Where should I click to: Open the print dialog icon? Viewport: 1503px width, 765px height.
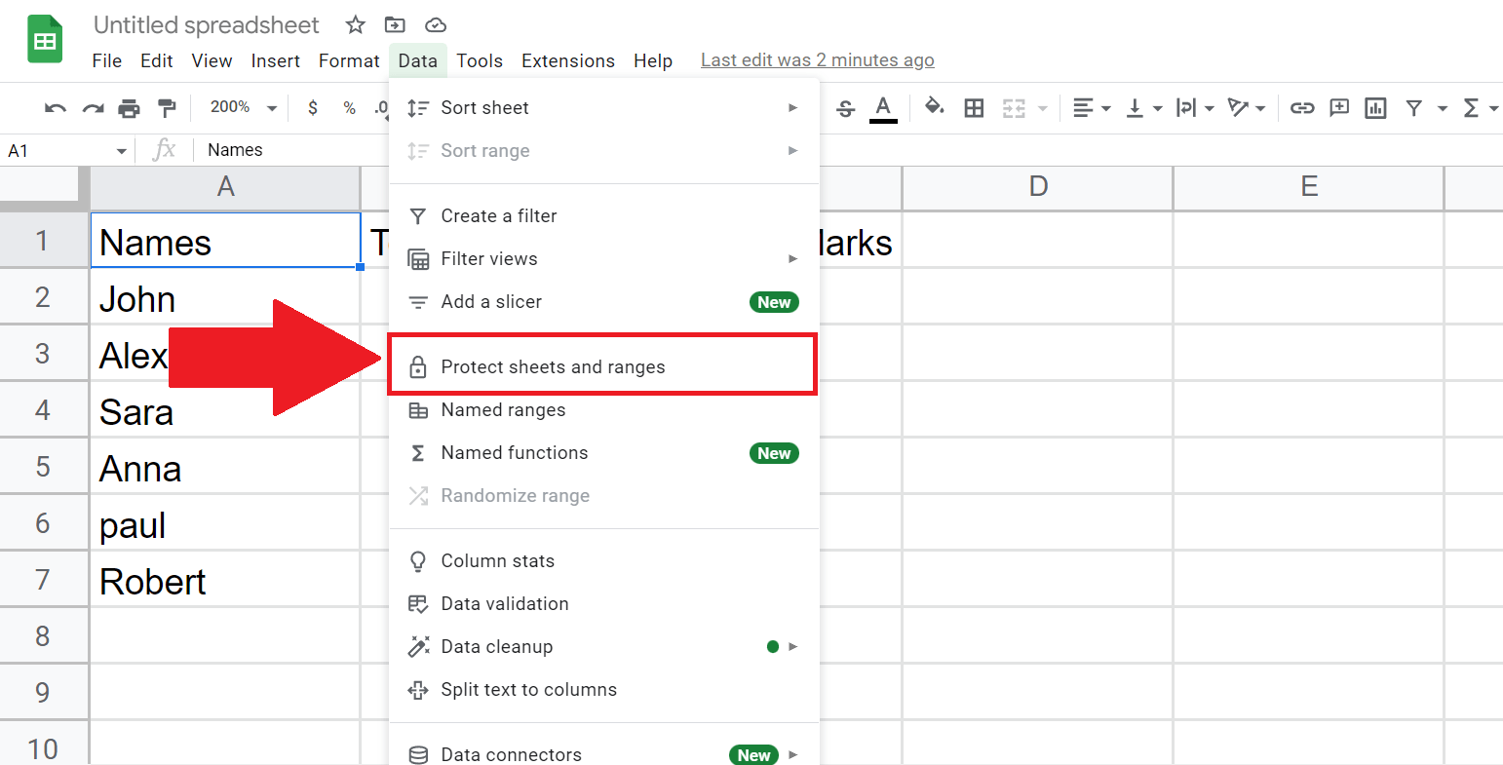(x=130, y=107)
